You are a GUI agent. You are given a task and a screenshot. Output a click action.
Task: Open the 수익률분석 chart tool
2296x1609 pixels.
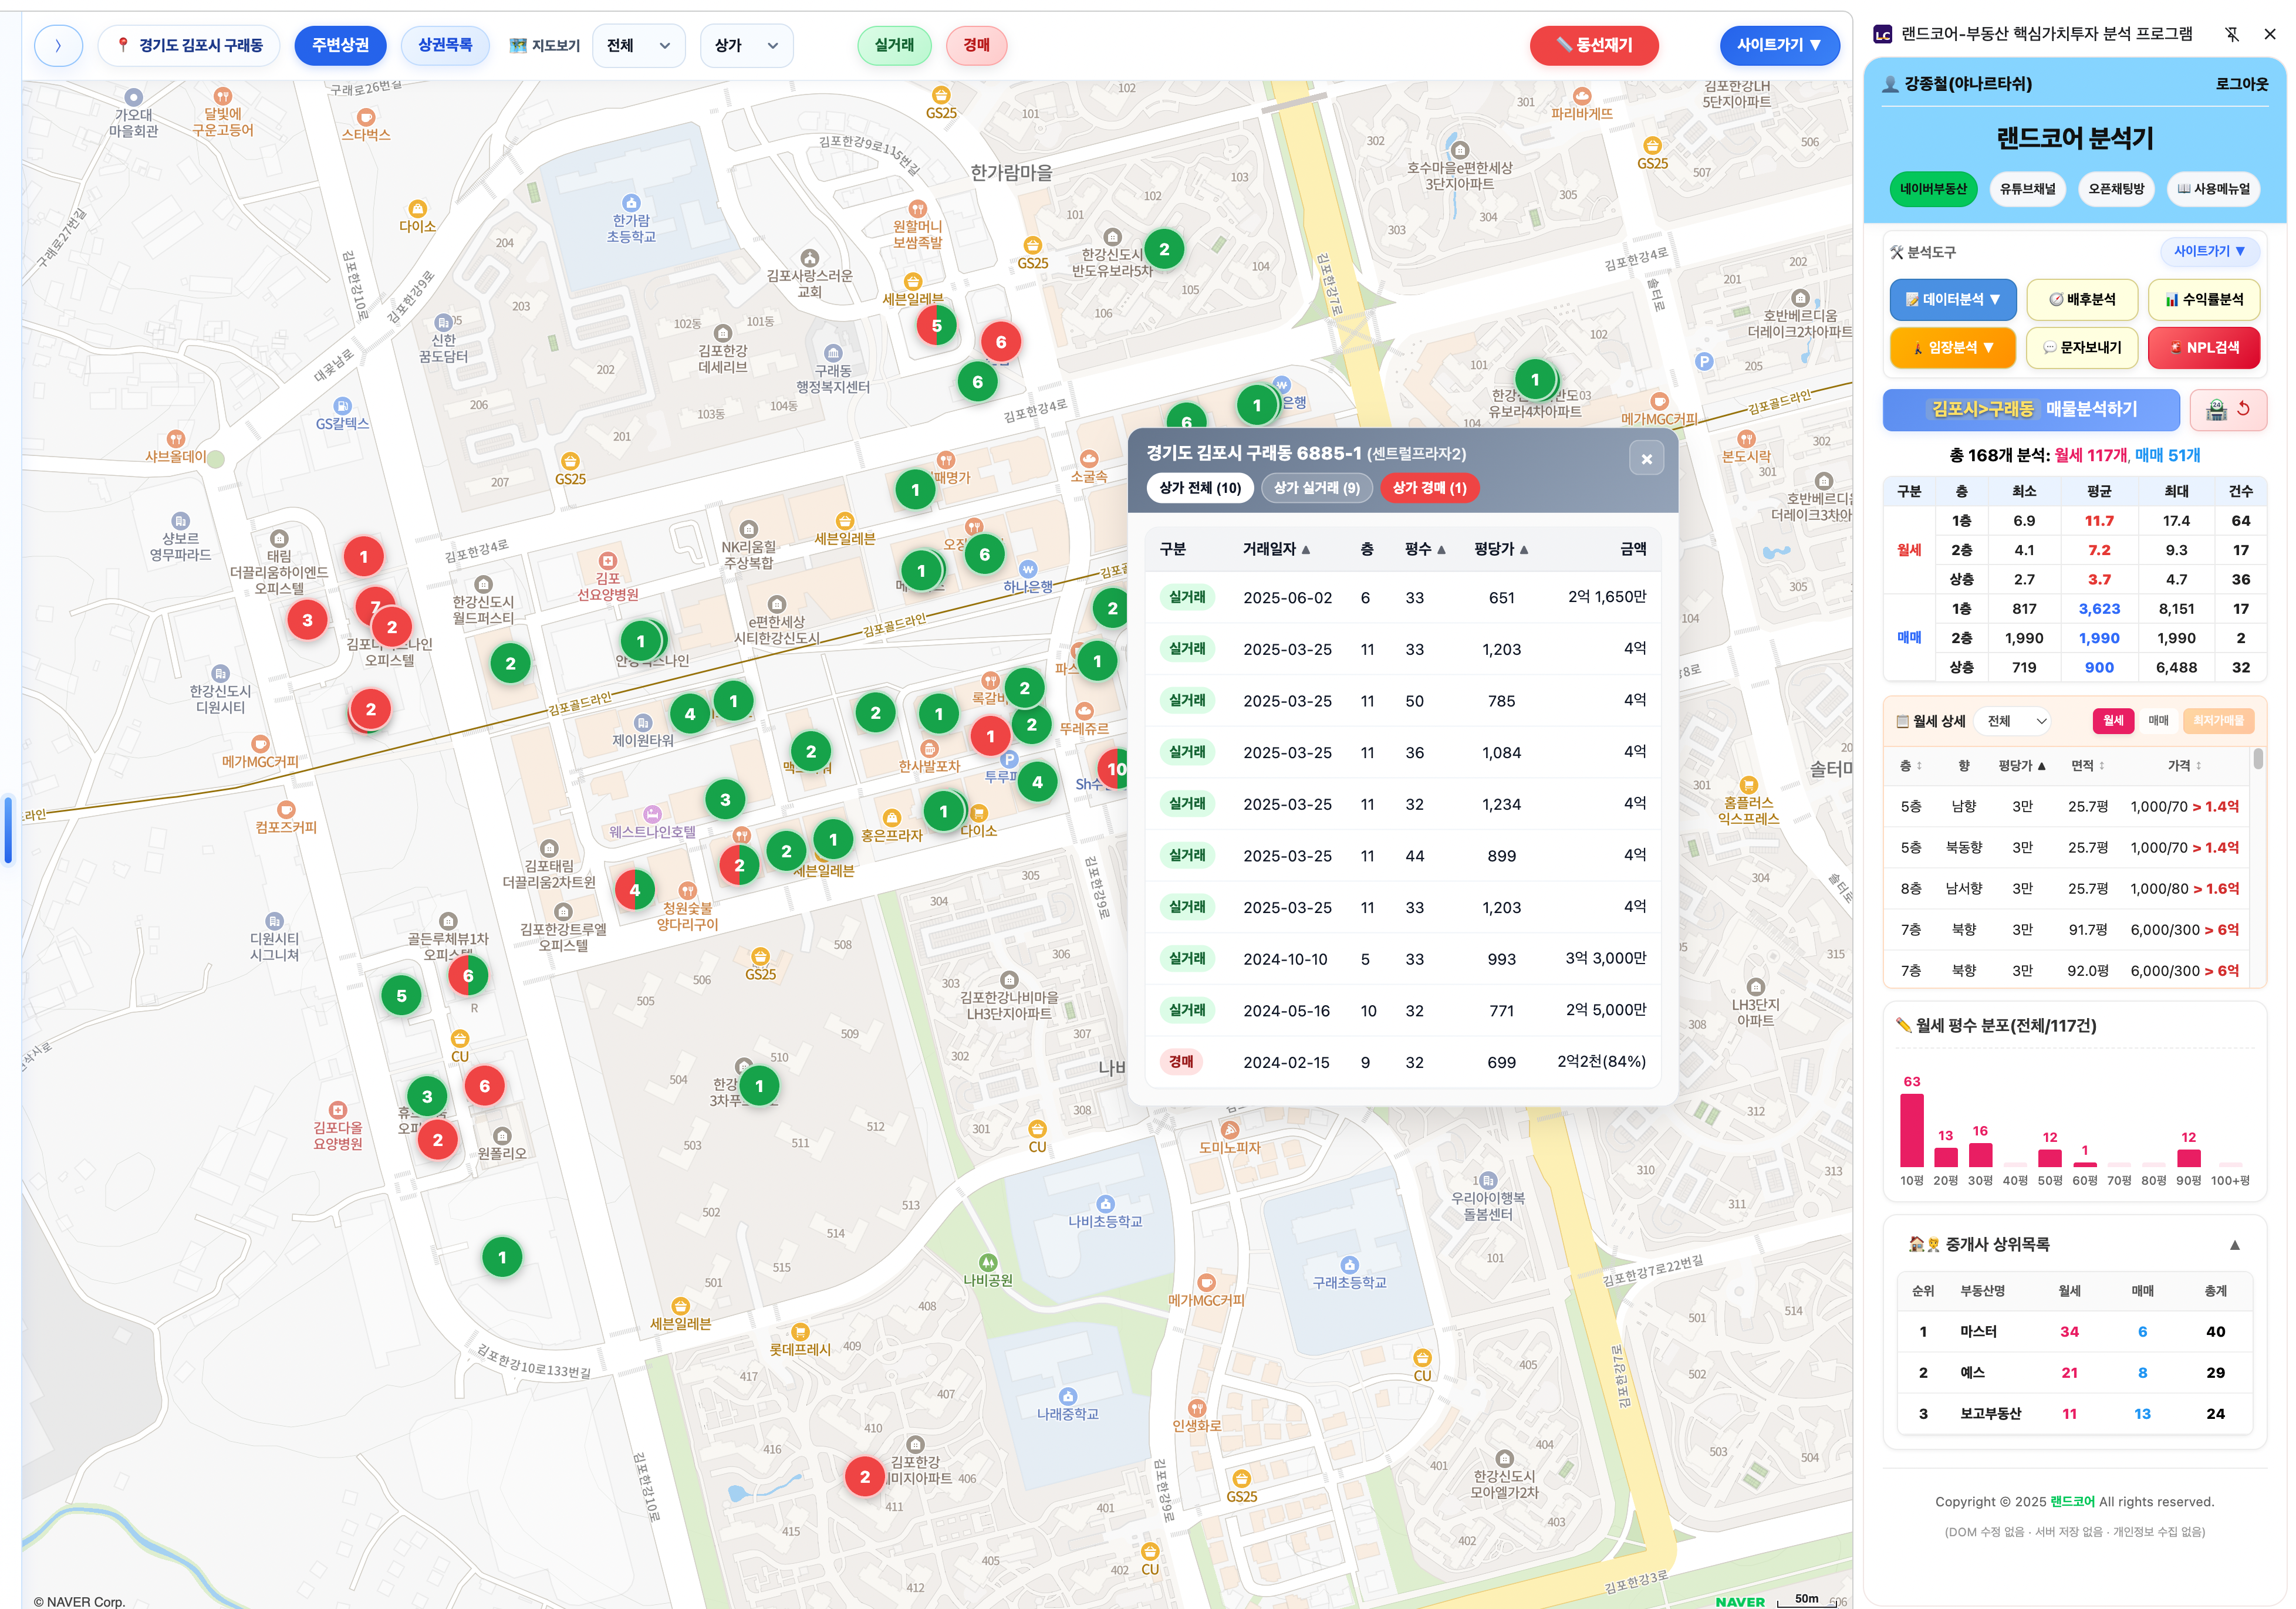pyautogui.click(x=2204, y=299)
